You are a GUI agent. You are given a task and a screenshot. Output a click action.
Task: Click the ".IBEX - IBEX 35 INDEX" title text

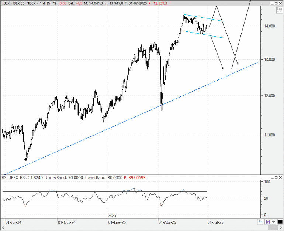tap(19, 3)
